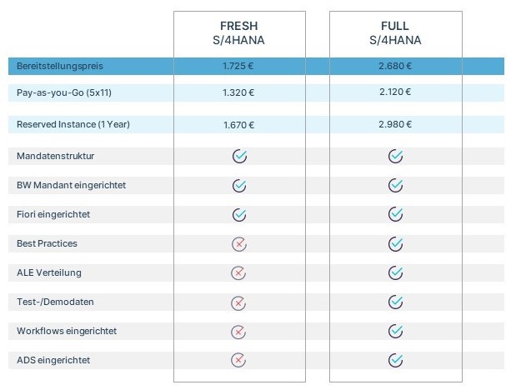Click the Reserved Instance (1 Year) label

(x=73, y=124)
